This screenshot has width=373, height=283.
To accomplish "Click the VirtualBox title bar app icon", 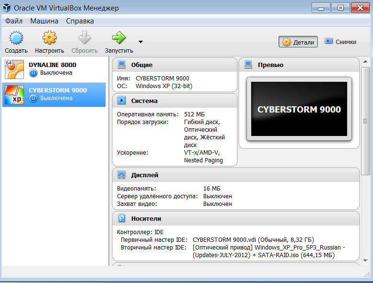I will click(7, 8).
